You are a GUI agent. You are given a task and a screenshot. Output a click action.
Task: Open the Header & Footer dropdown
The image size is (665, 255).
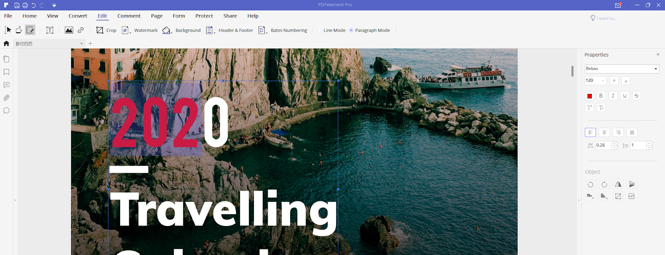click(229, 30)
